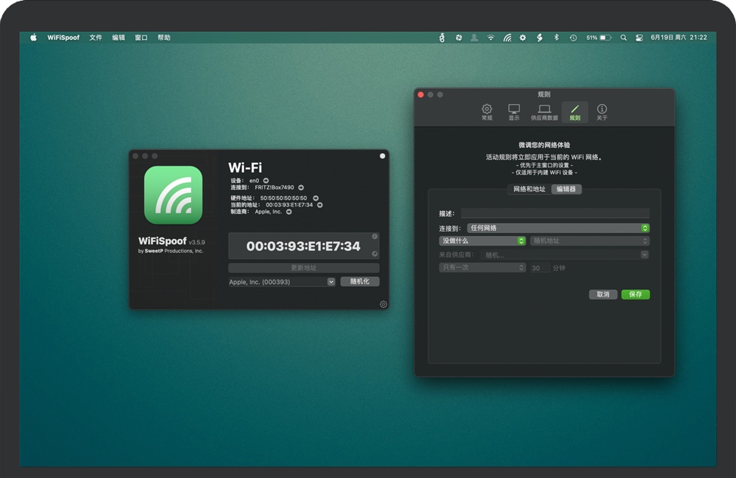The width and height of the screenshot is (736, 478).
Task: Open the 窗口 (Window) menu
Action: coord(141,38)
